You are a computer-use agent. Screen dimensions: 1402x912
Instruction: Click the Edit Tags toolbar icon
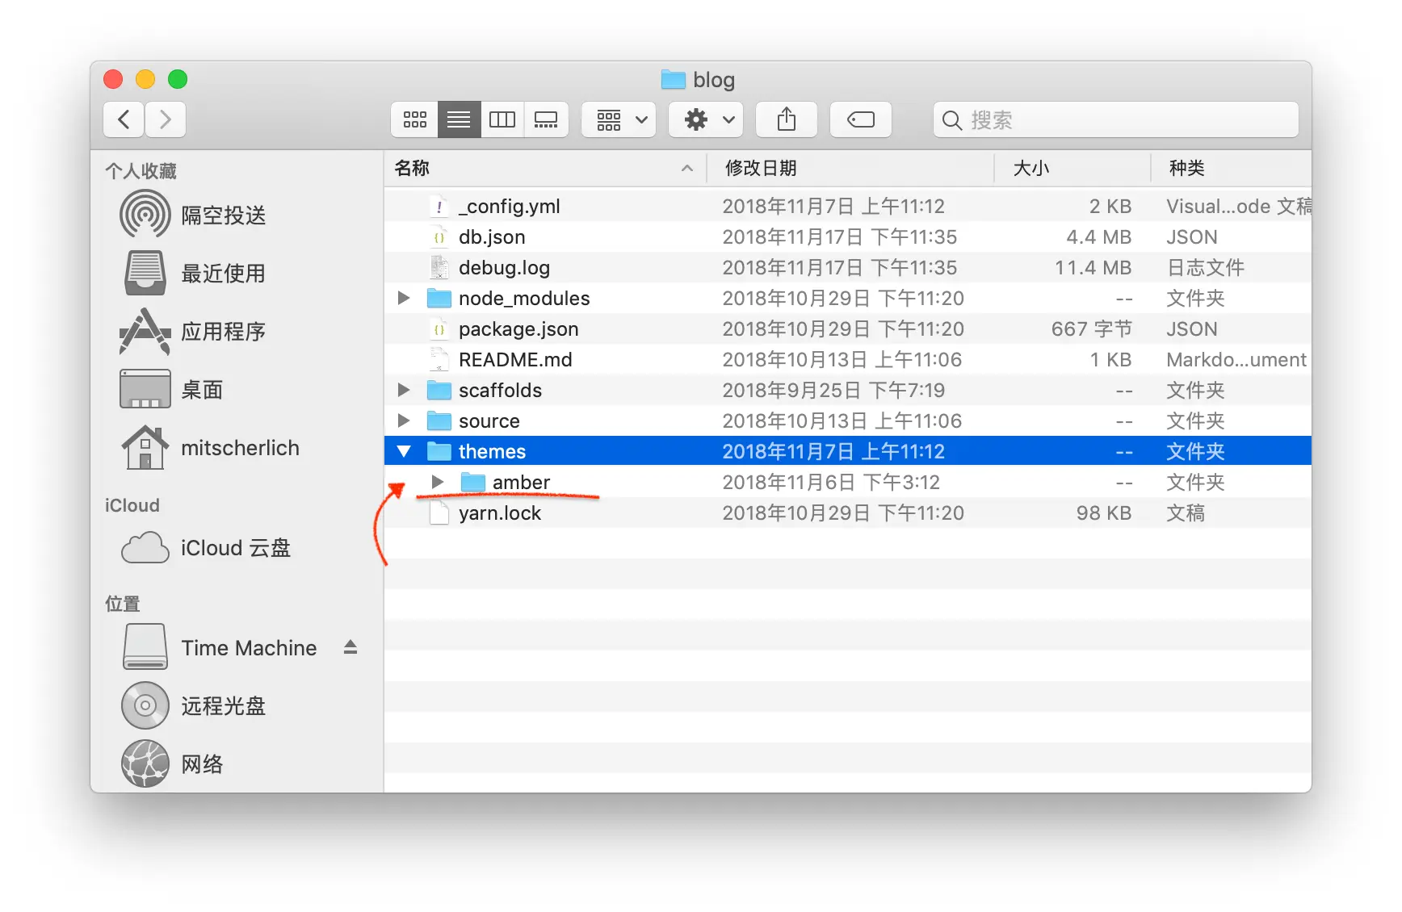[x=860, y=119]
